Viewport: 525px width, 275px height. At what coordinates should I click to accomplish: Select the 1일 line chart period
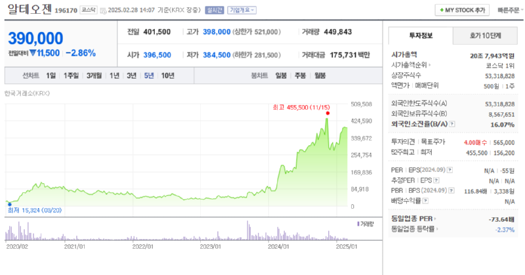pos(51,75)
